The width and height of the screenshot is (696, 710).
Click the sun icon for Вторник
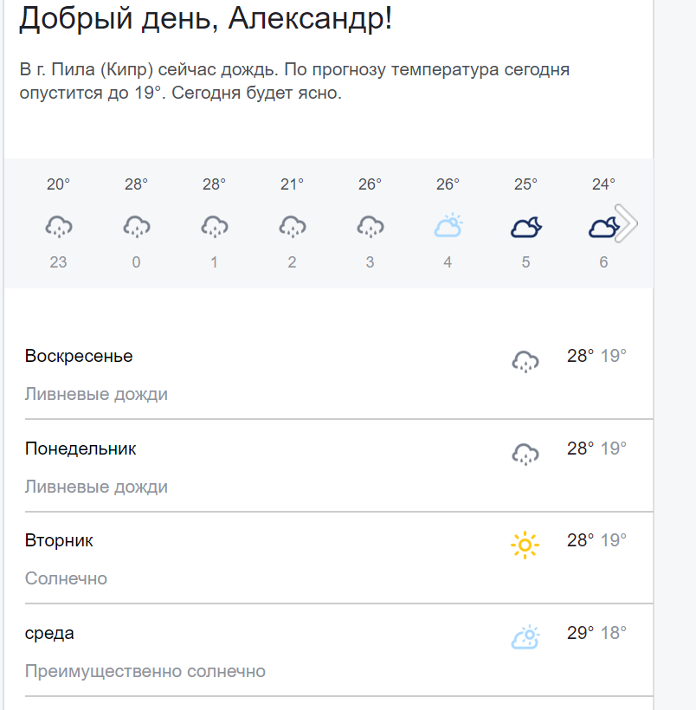tap(525, 545)
